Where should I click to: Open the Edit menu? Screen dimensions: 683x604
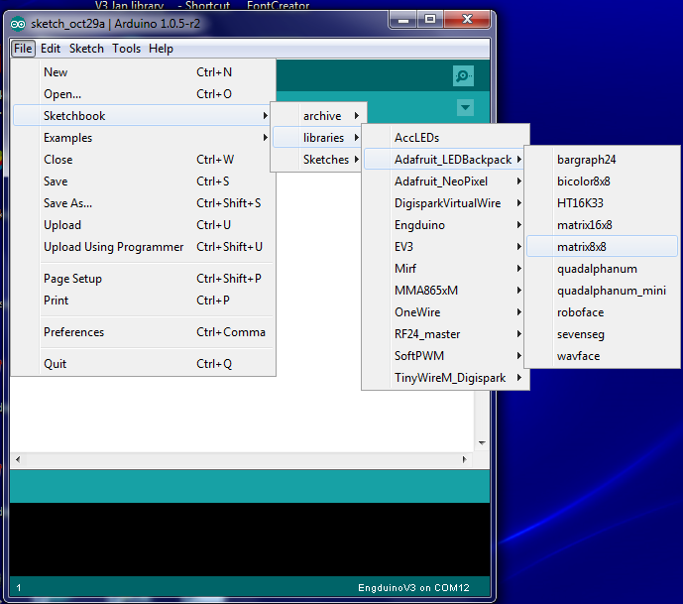pyautogui.click(x=51, y=49)
